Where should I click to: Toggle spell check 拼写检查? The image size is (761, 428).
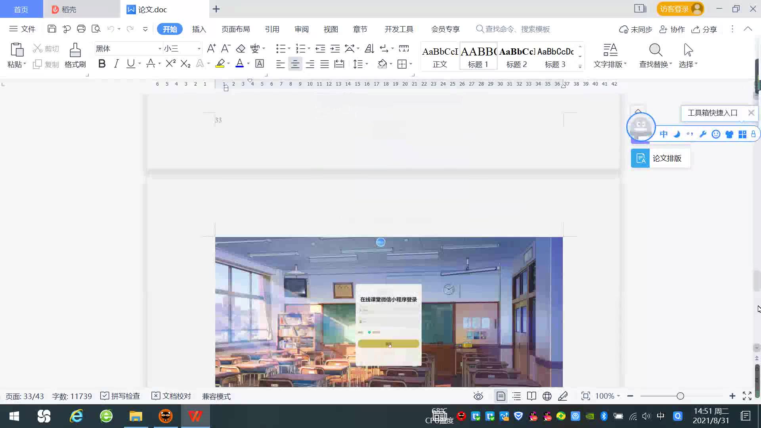click(120, 396)
